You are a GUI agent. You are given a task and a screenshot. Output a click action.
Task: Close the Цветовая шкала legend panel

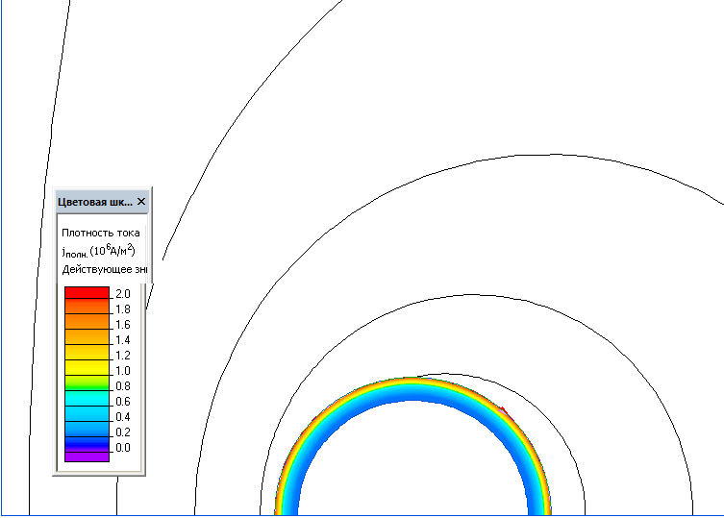coord(141,202)
